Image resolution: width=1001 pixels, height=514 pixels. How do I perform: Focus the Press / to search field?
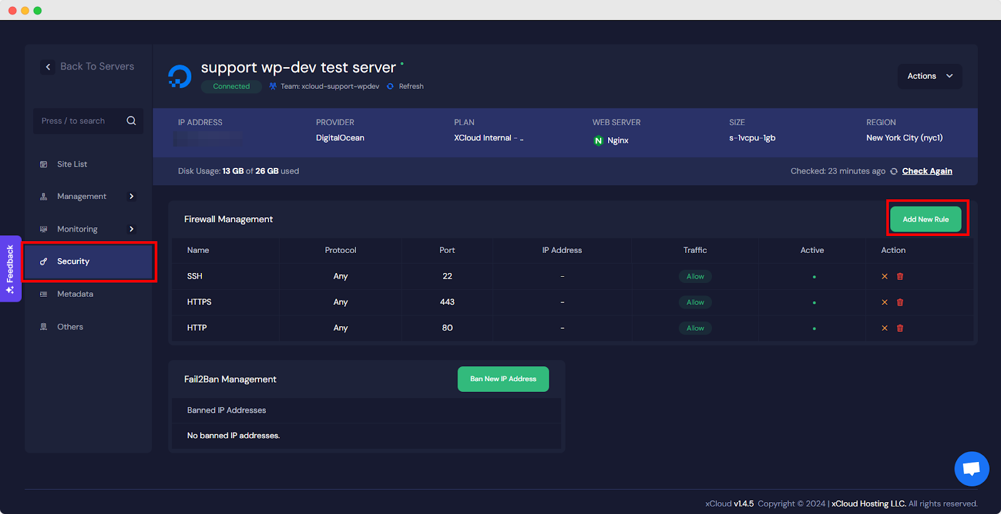tap(88, 121)
